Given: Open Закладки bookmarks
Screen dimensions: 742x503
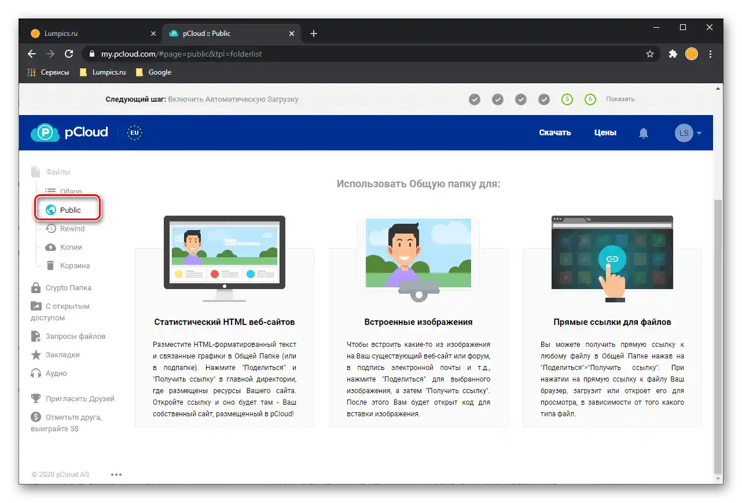Looking at the screenshot, I should click(63, 355).
